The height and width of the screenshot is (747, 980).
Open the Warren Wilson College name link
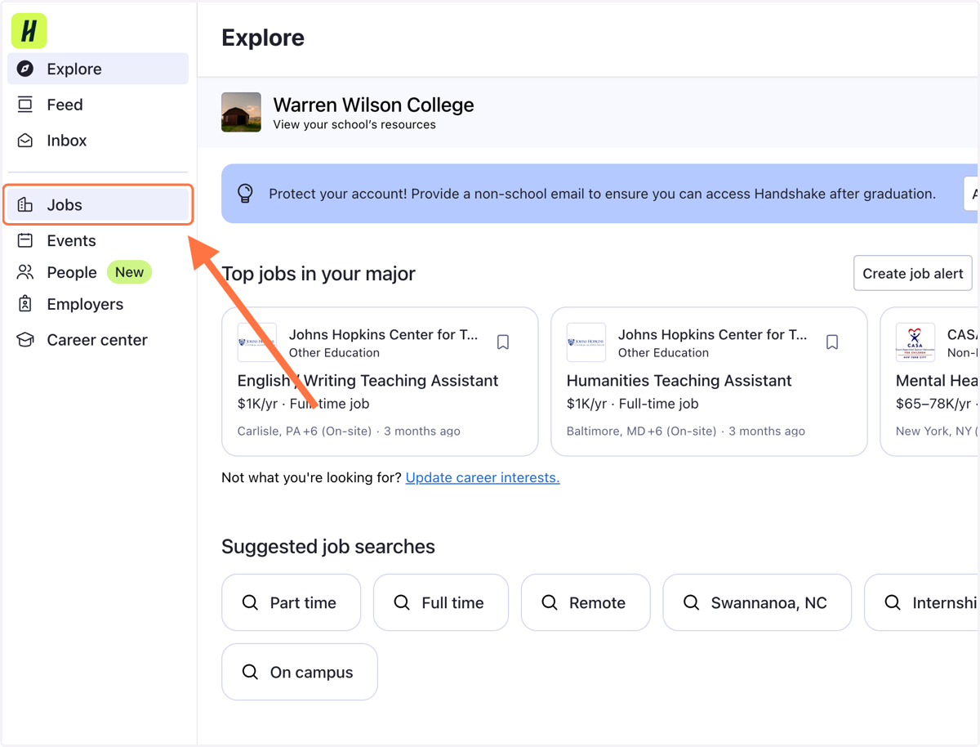[x=373, y=105]
